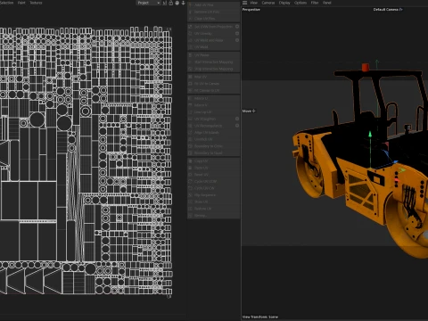Click the Store UV command
The image size is (428, 321).
[x=213, y=202]
